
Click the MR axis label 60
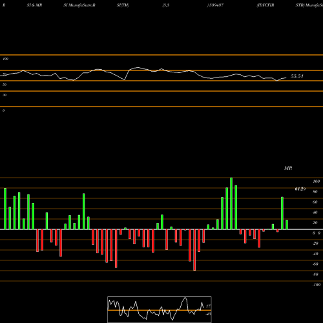pyautogui.click(x=315, y=202)
